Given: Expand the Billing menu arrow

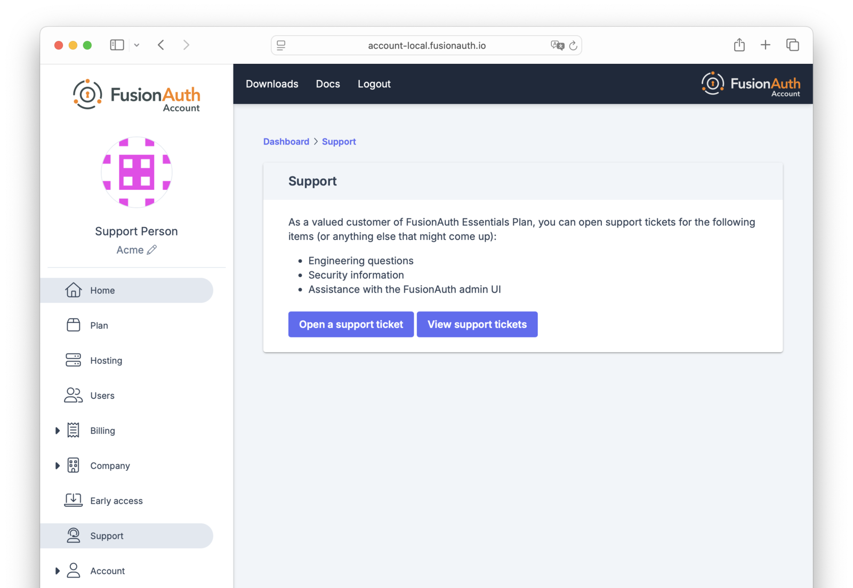Looking at the screenshot, I should coord(57,431).
